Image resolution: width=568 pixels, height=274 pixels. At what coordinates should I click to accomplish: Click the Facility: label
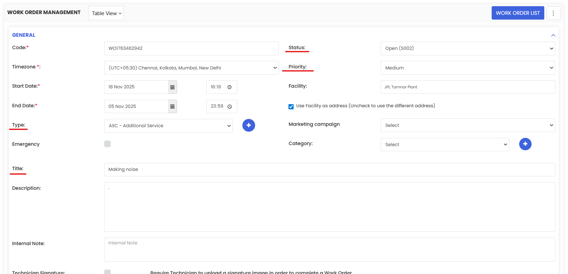pos(298,86)
